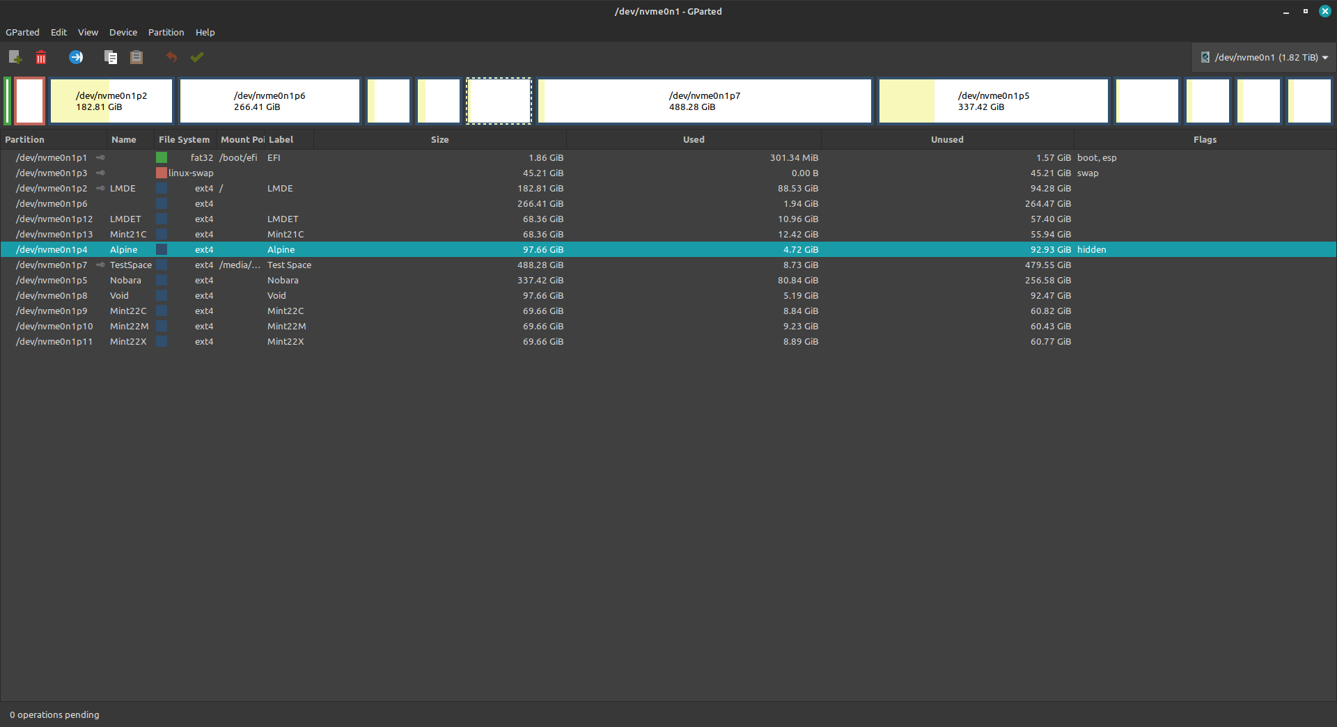Select the /dev/nvme0n1p5 row
The image size is (1337, 727).
click(x=668, y=280)
